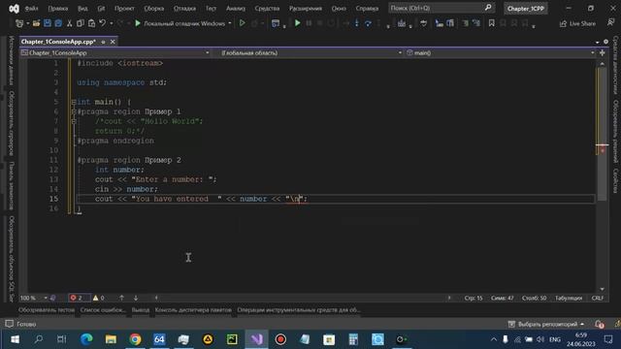Click the Step Over arrow icon
The image size is (621, 349).
click(368, 23)
